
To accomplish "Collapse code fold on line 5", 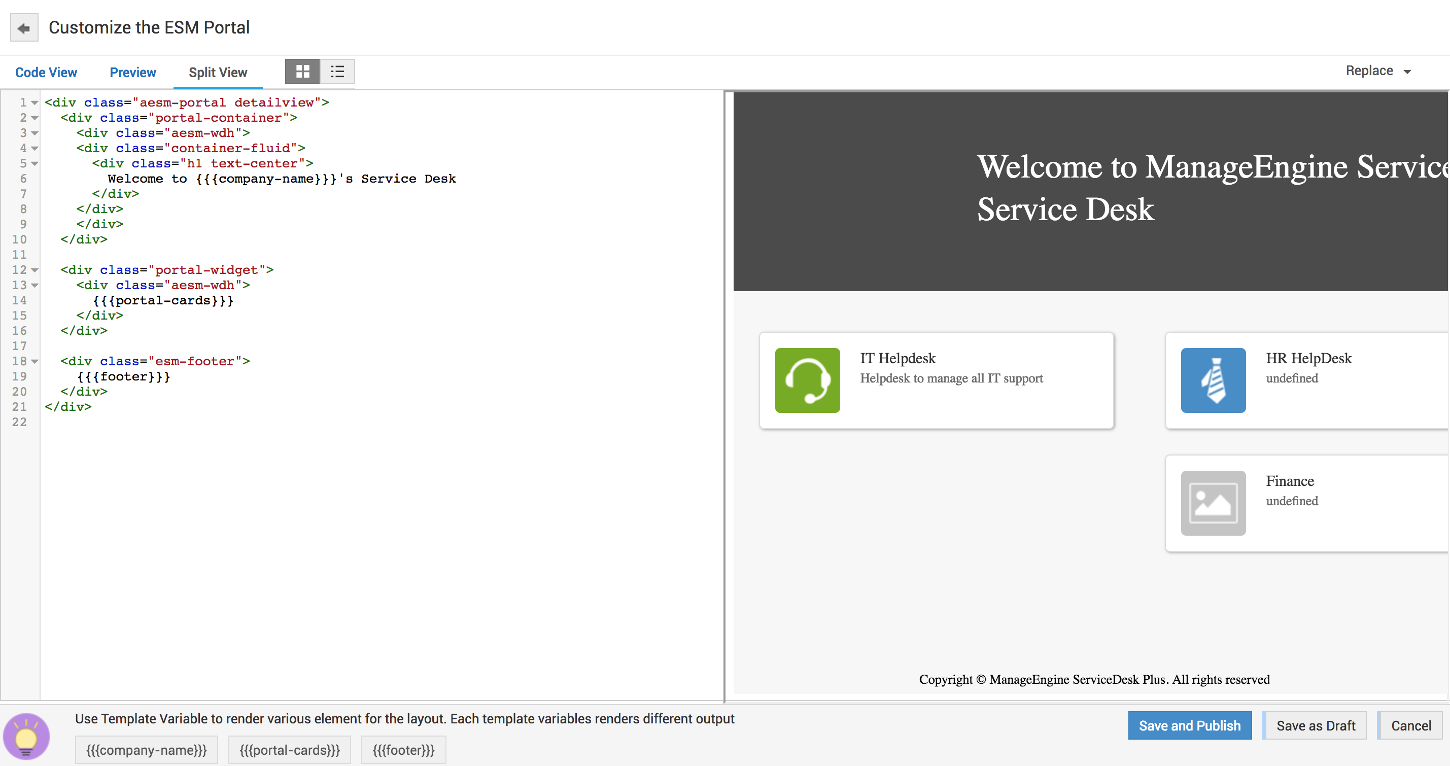I will 34,164.
